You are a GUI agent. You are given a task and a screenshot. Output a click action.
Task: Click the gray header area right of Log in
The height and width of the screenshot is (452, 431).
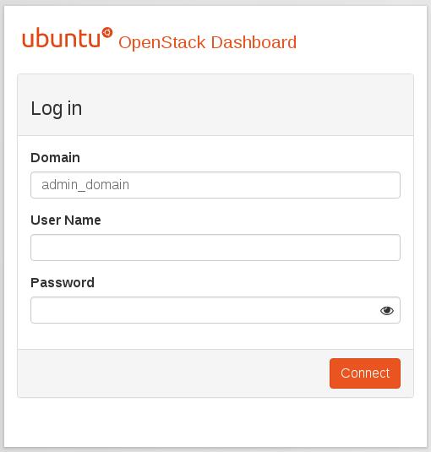(x=248, y=106)
